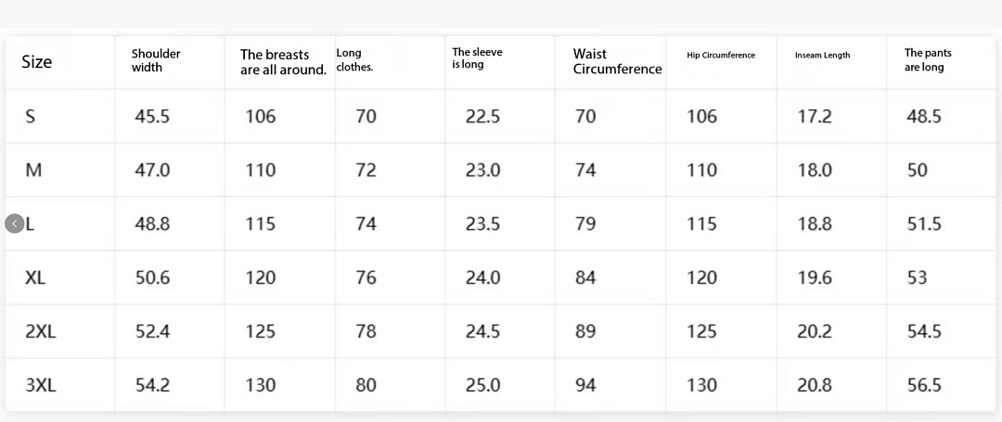Select the 3XL size row label
The image size is (1002, 422).
[x=41, y=385]
